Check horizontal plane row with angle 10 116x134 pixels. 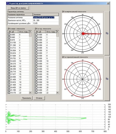pos(36,61)
